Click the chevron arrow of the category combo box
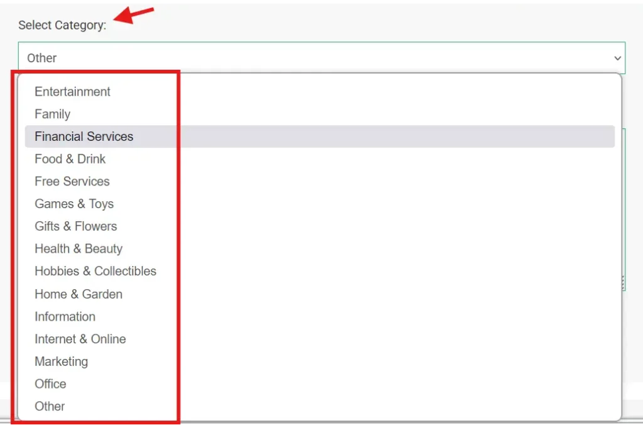Screen dimensions: 643x425 617,58
